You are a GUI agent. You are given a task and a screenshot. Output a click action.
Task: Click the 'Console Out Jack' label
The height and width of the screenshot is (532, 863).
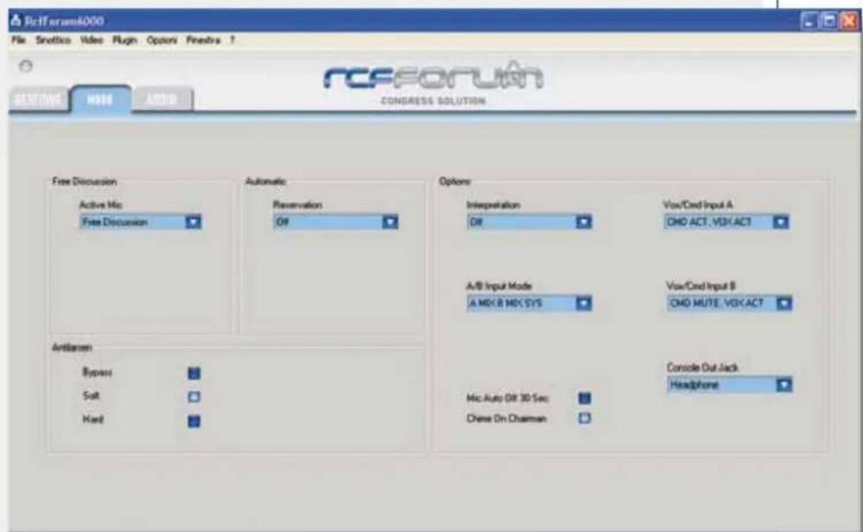[702, 368]
